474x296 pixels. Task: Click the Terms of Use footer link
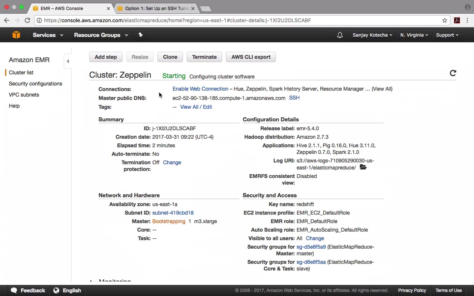[x=448, y=290]
